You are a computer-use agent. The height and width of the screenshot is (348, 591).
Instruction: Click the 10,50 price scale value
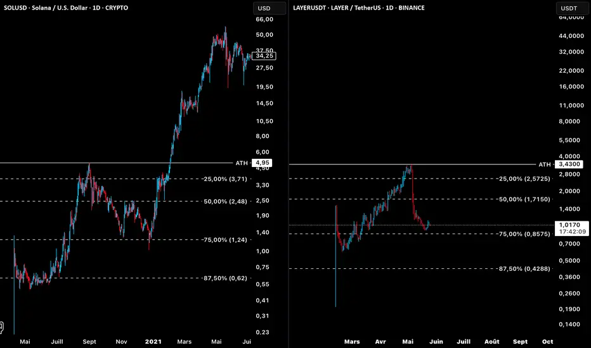[264, 121]
